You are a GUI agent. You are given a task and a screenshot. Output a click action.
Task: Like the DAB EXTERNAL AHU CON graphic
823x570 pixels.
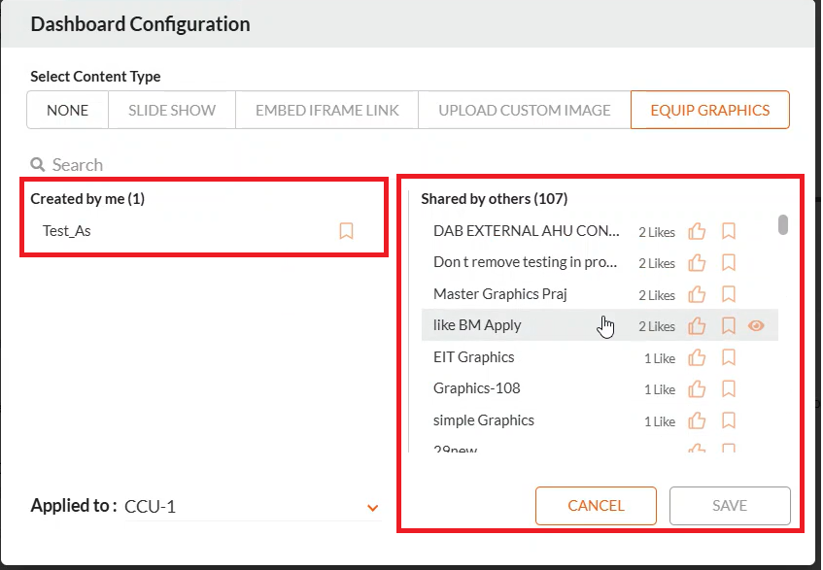(697, 231)
